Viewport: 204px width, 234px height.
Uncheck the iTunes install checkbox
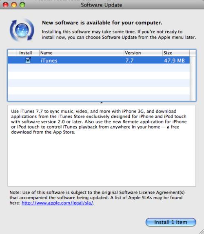pyautogui.click(x=28, y=60)
